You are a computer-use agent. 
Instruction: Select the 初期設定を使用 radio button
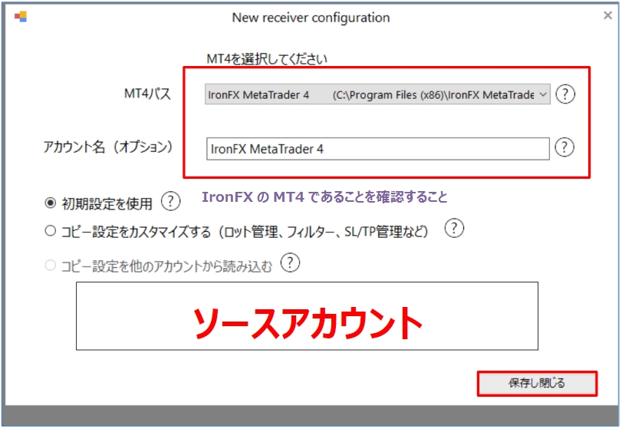pyautogui.click(x=51, y=203)
